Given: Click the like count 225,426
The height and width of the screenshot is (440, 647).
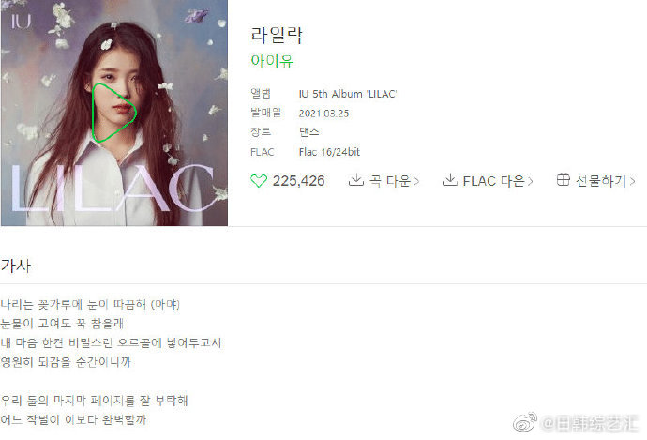Looking at the screenshot, I should pos(299,181).
